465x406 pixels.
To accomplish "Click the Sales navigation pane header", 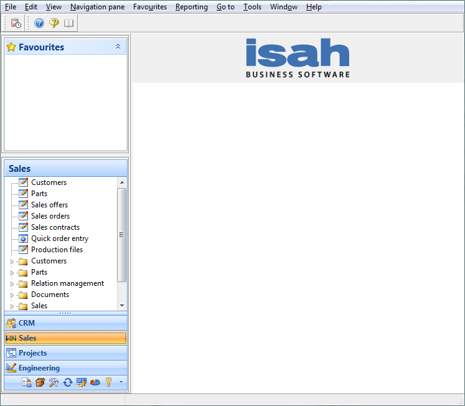I will click(x=66, y=169).
